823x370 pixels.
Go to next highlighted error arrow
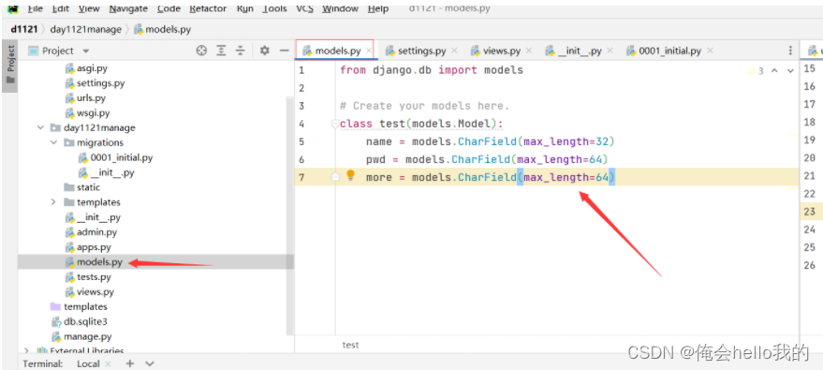point(790,70)
